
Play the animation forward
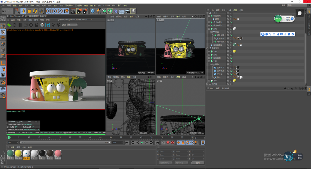click(x=142, y=143)
